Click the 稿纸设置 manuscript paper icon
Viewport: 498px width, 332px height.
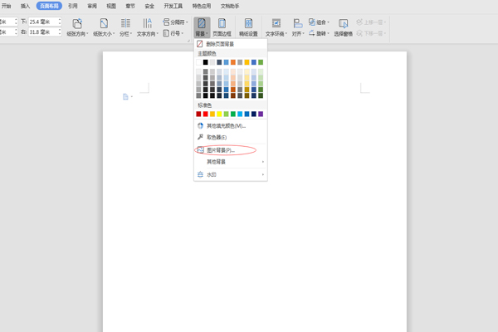[248, 27]
